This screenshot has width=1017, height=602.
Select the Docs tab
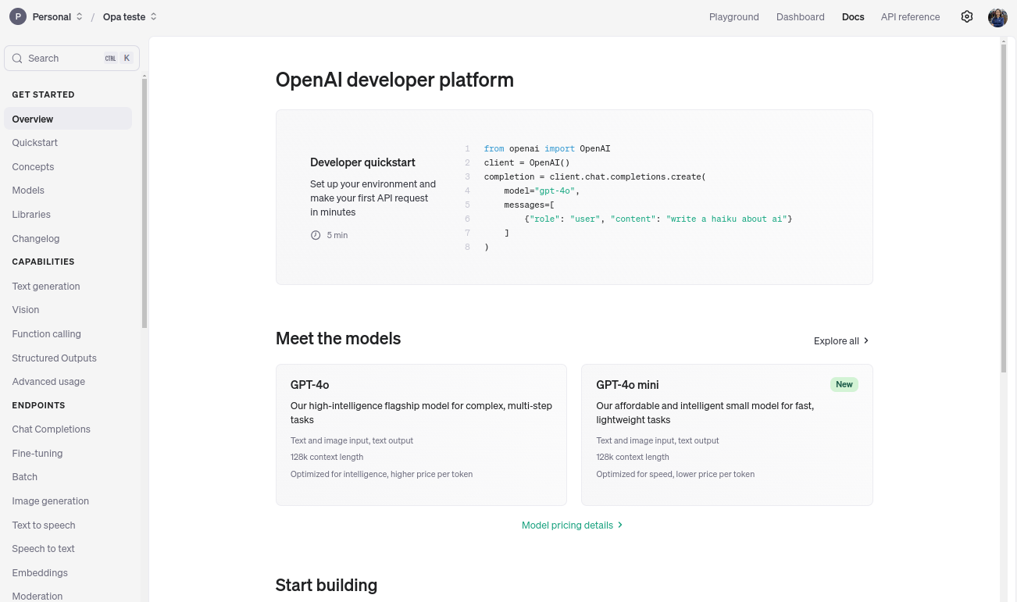pos(853,16)
